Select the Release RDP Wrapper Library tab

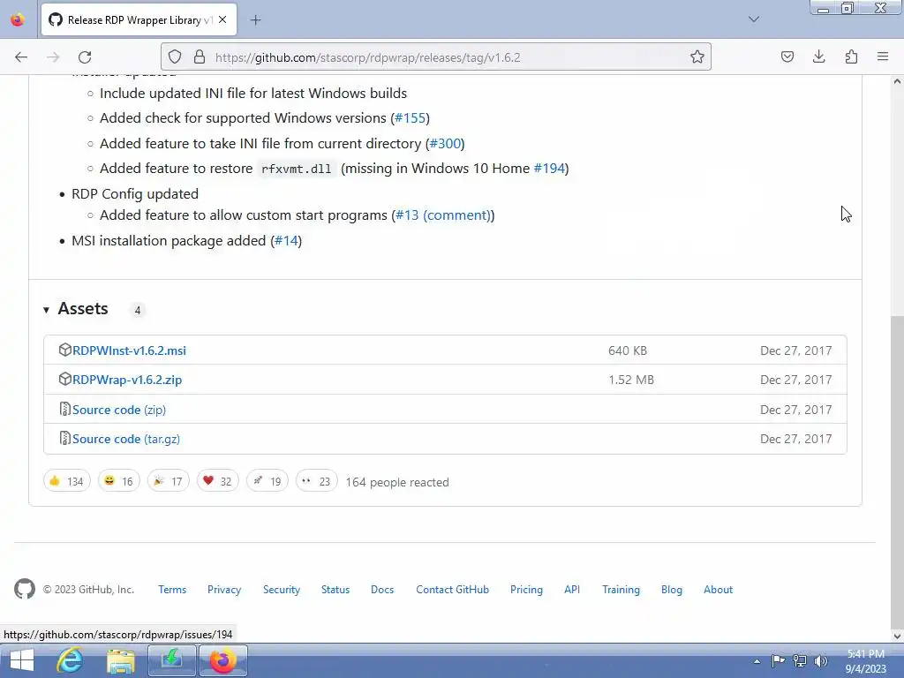pyautogui.click(x=139, y=19)
